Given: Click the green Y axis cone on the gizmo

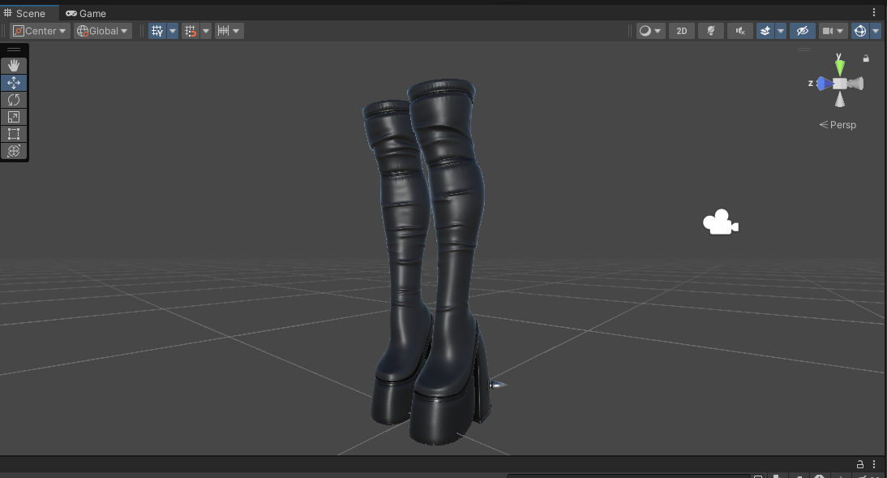Looking at the screenshot, I should click(x=839, y=66).
